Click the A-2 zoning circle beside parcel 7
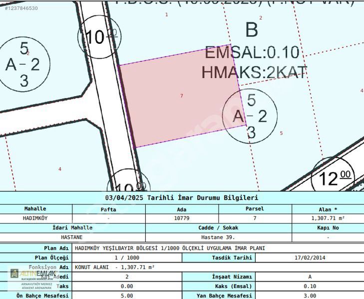The width and height of the screenshot is (364, 299). pyautogui.click(x=251, y=117)
